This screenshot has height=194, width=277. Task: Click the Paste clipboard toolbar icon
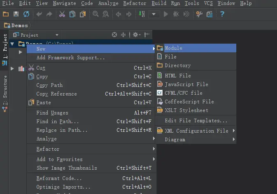pos(83,14)
